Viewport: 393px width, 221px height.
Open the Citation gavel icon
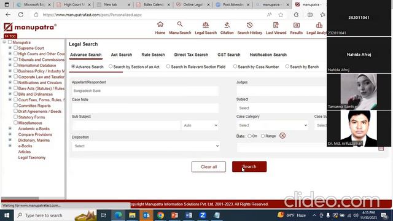pyautogui.click(x=227, y=25)
